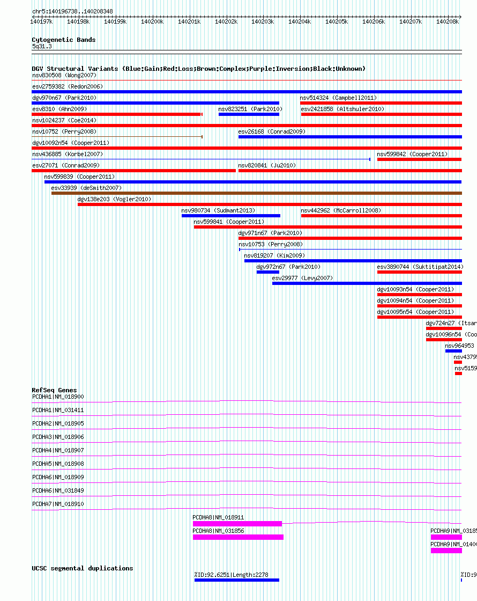Click nsv820841 (Ju2010) label
Image resolution: width=477 pixels, height=601 pixels.
point(267,166)
